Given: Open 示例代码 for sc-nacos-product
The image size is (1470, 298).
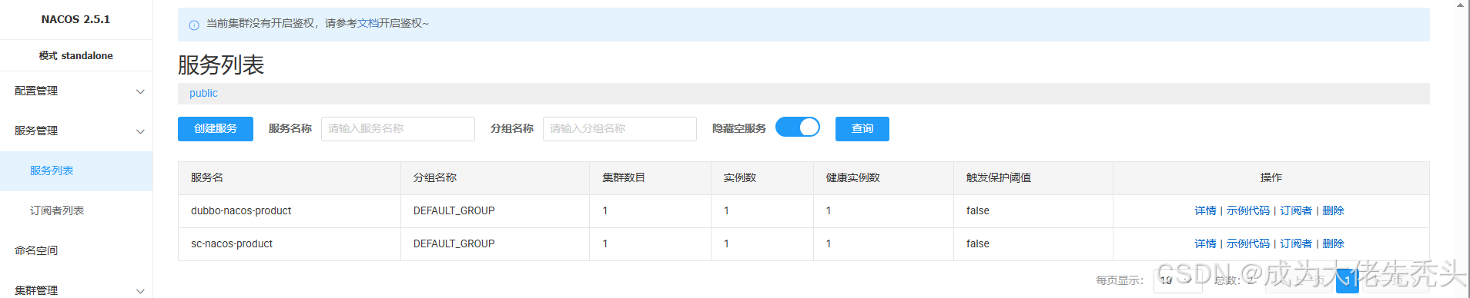Looking at the screenshot, I should (x=1247, y=243).
